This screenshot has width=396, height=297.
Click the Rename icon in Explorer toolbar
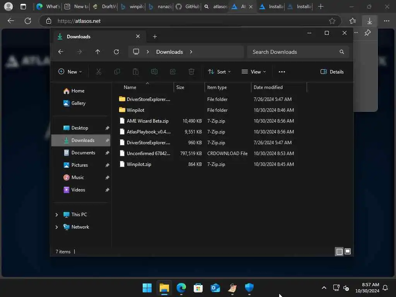[x=154, y=72]
